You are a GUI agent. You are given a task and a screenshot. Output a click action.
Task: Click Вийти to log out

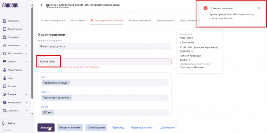9,123
